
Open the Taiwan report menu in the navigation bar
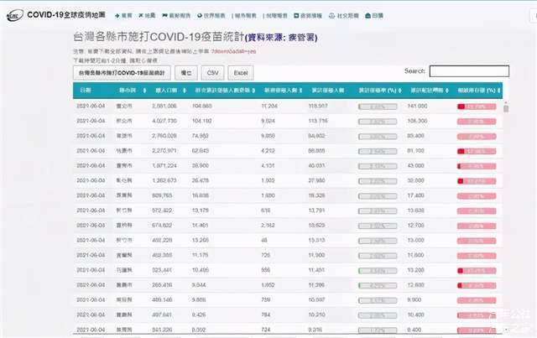(x=275, y=16)
